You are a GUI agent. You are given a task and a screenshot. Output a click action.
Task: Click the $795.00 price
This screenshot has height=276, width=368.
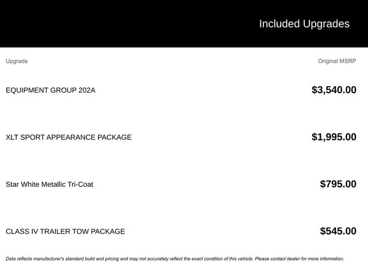tap(338, 184)
